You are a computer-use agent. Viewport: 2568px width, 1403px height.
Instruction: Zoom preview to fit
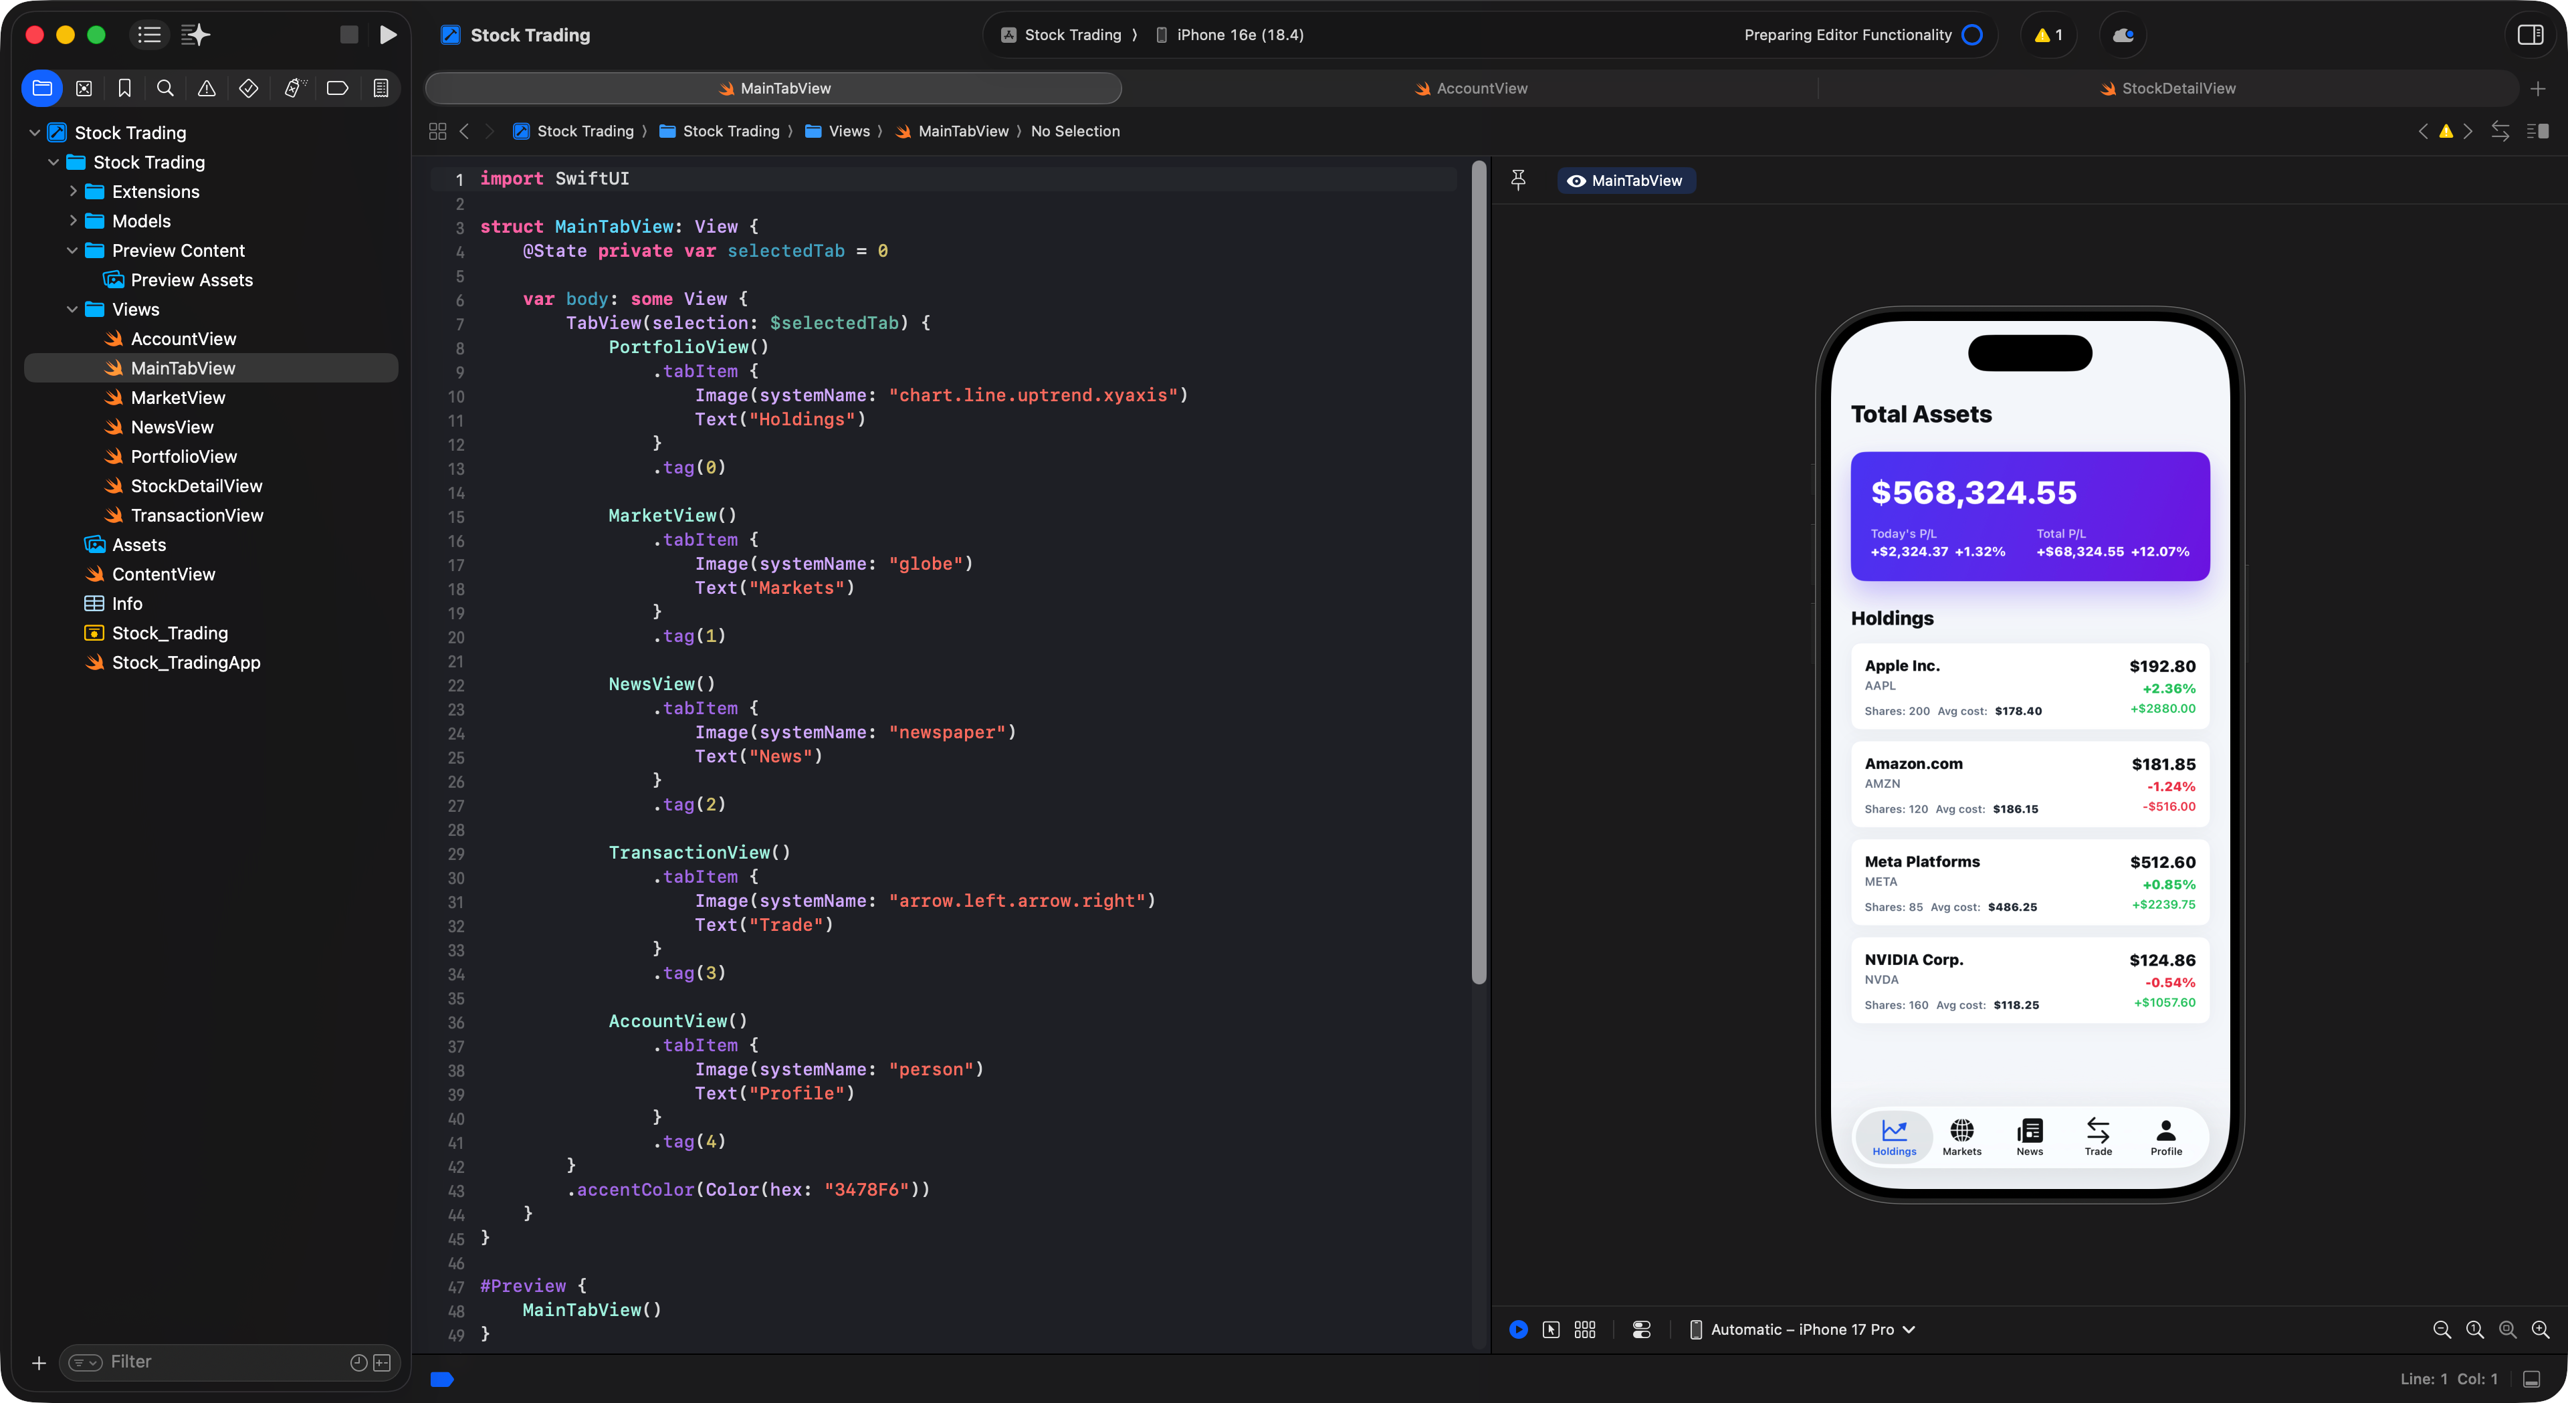pos(2507,1329)
